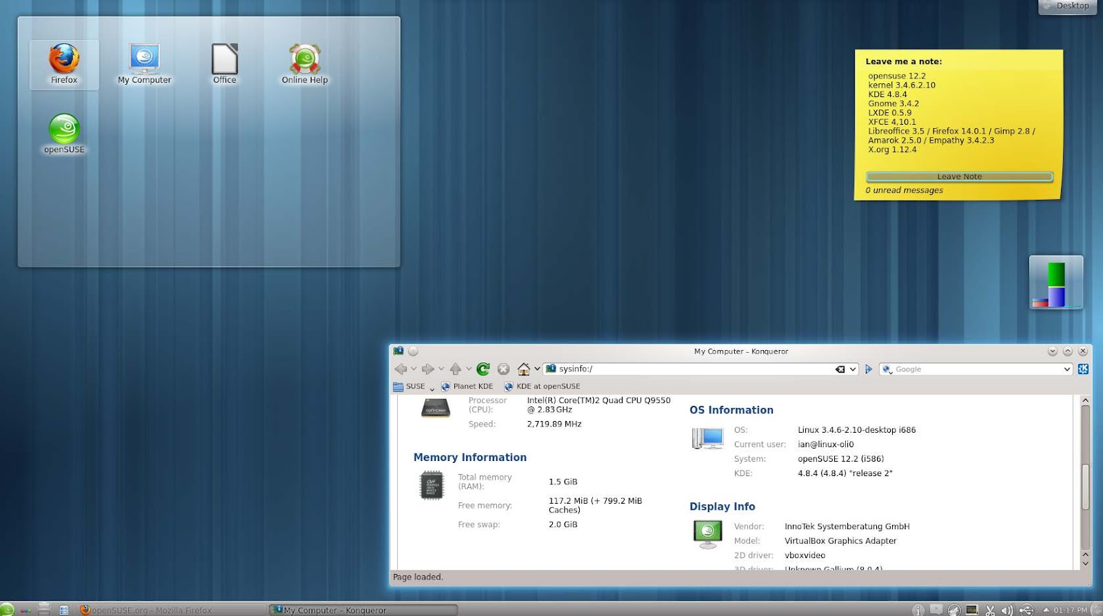Open the KDE at openSUSE bookmark

543,387
